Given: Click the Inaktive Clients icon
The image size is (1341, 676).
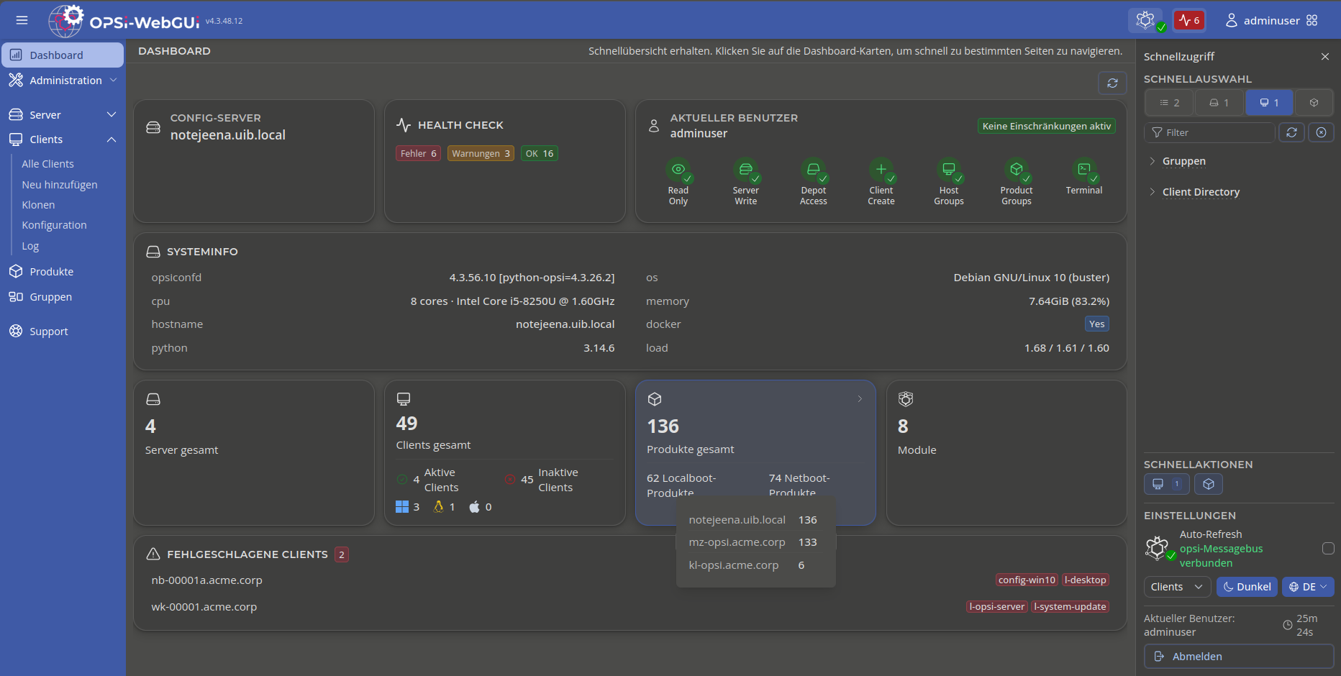Looking at the screenshot, I should 509,480.
